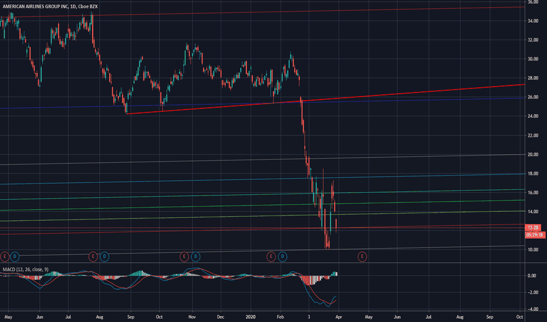Screen dimensions: 547x322
Task: Open the earnings 'E' marker just before Nov
Action: [x=184, y=257]
